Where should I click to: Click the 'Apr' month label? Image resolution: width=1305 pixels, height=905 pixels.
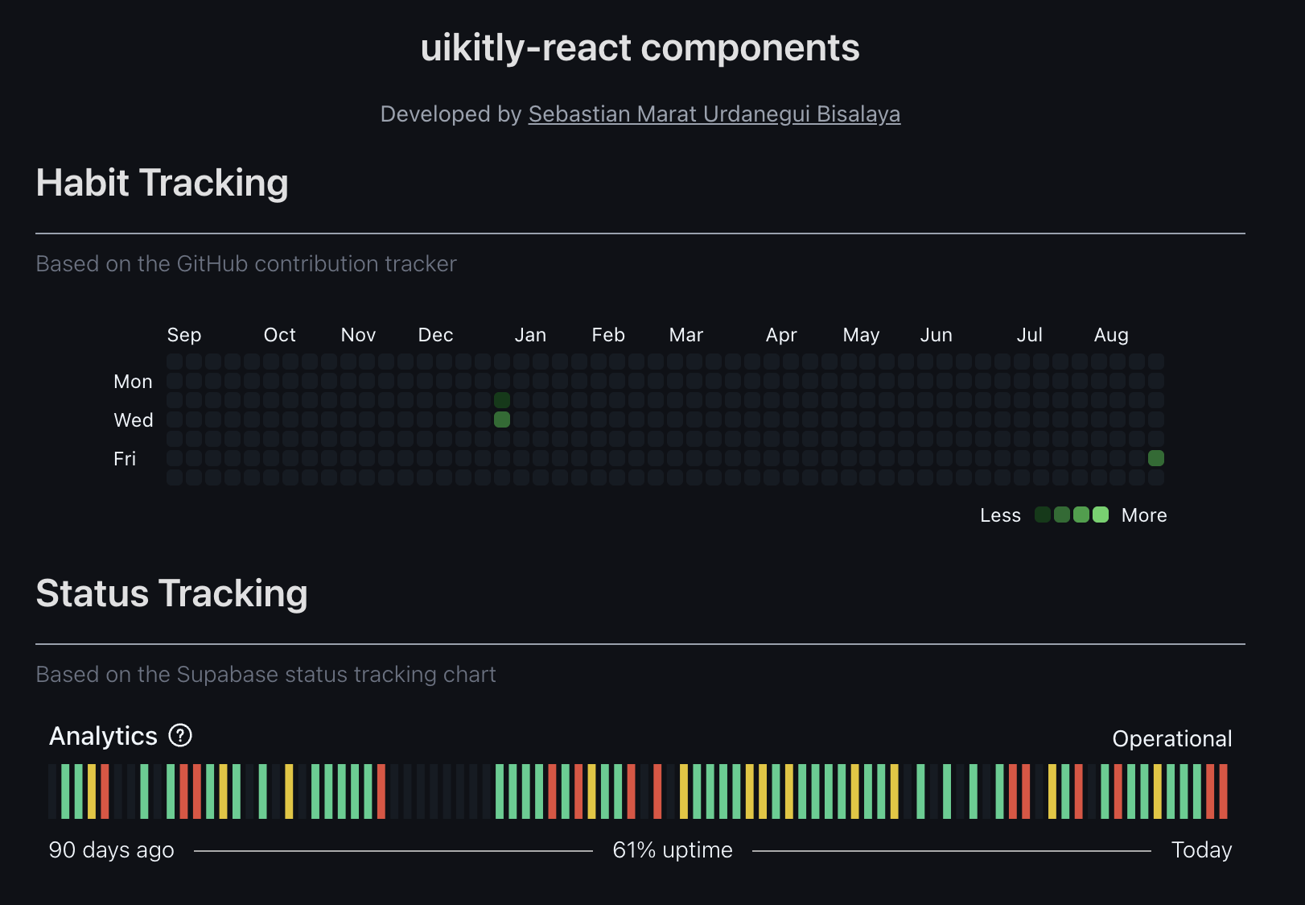(782, 335)
